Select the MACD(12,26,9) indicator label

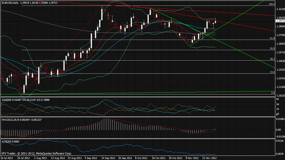click(x=9, y=120)
